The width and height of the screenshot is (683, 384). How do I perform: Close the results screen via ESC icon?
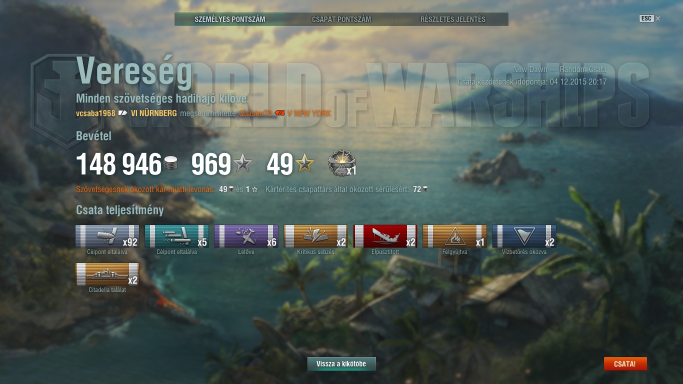click(650, 18)
